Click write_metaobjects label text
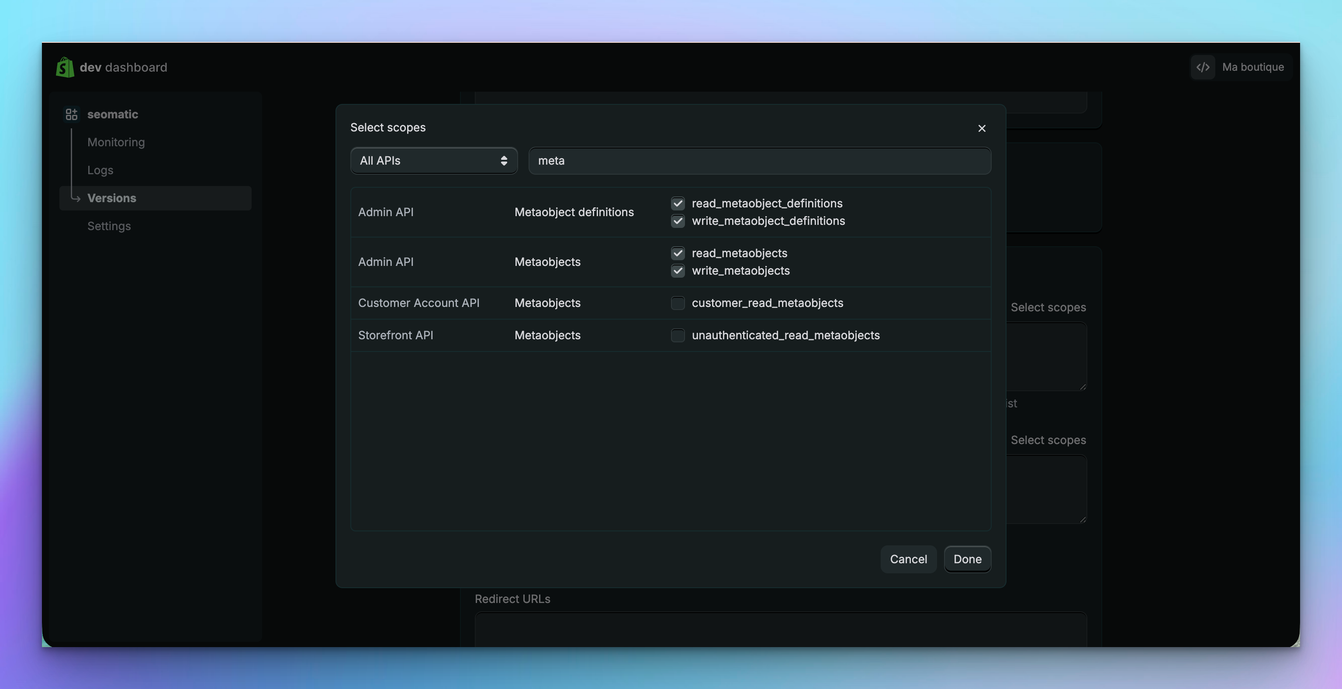The height and width of the screenshot is (689, 1342). tap(740, 271)
